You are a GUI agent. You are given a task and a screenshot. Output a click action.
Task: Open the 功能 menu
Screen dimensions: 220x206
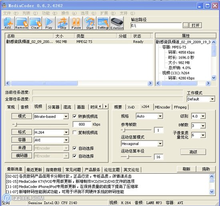50,13
